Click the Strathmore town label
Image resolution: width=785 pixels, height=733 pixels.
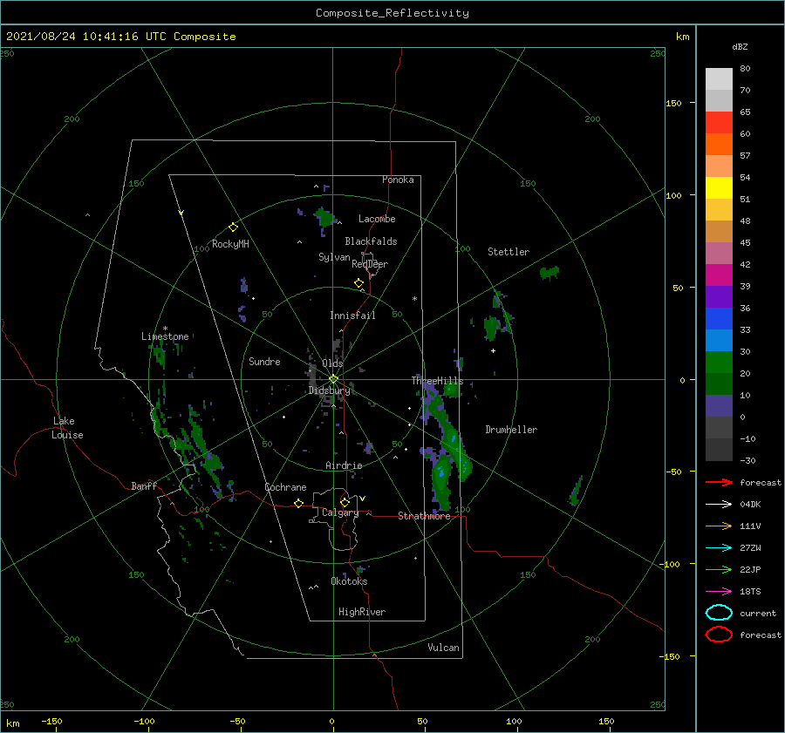424,516
